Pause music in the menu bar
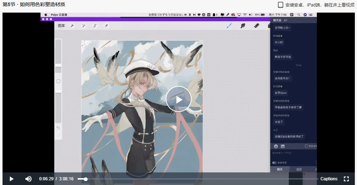This screenshot has width=357, height=185. coord(190,15)
